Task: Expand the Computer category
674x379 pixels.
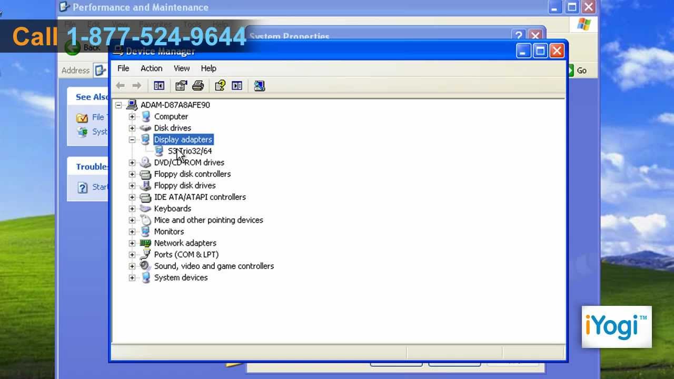Action: 132,117
